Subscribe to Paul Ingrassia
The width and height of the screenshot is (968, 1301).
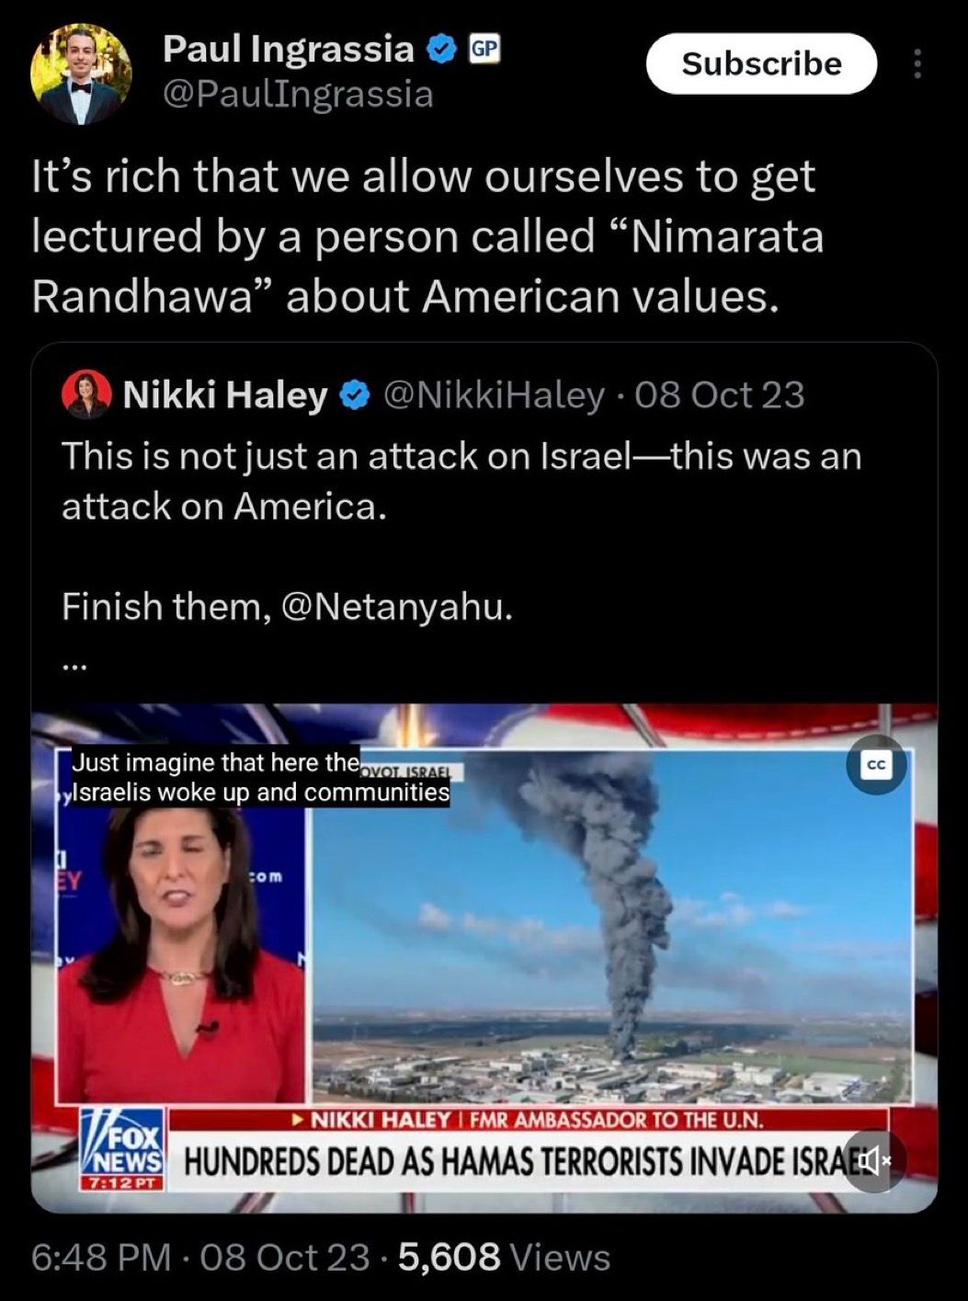[761, 63]
